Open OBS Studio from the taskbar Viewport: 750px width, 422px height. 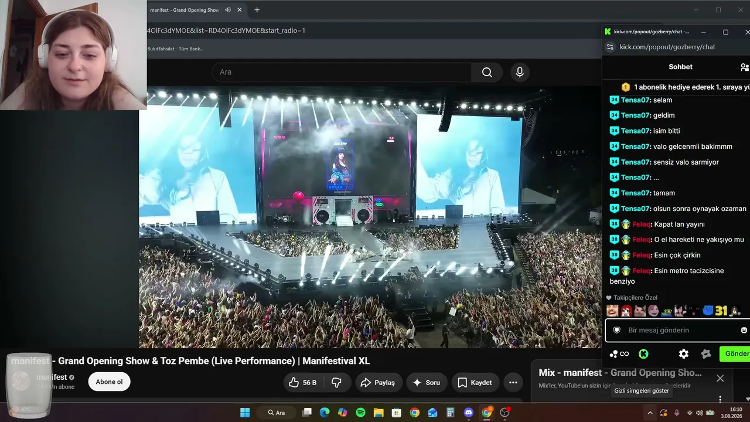[x=504, y=413]
